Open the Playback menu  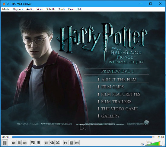18,9
